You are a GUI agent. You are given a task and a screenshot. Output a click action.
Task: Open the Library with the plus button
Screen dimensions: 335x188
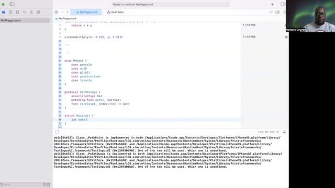[272, 4]
